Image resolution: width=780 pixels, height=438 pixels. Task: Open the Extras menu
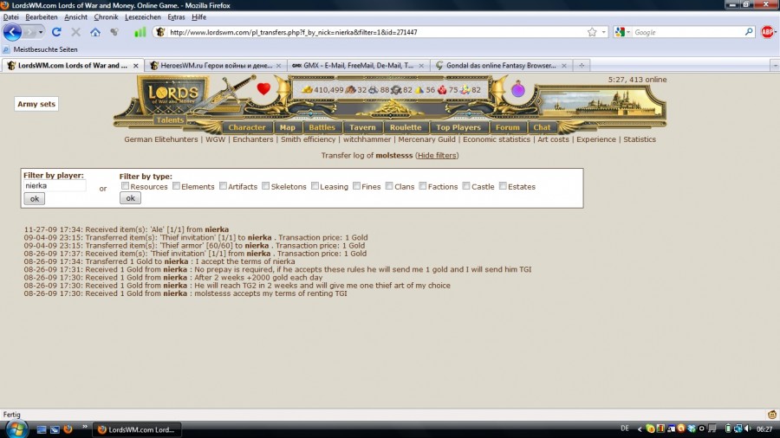click(x=176, y=17)
